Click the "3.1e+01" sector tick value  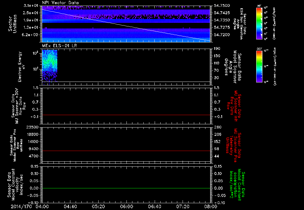click(x=31, y=5)
